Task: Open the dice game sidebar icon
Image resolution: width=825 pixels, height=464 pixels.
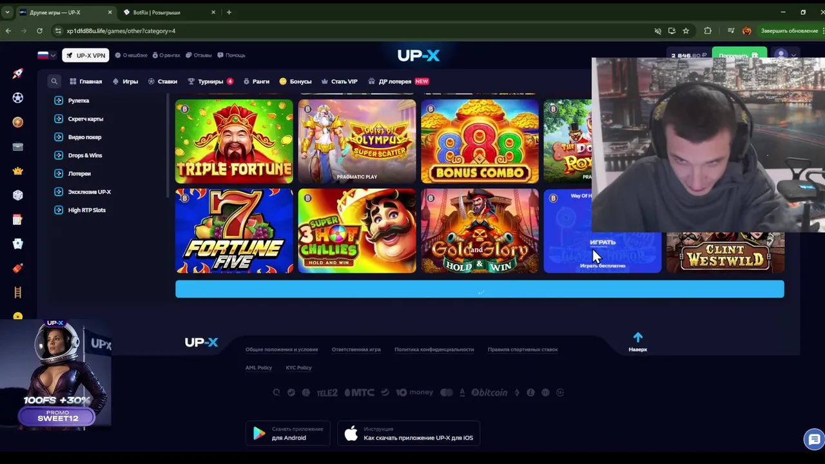Action: [x=17, y=195]
